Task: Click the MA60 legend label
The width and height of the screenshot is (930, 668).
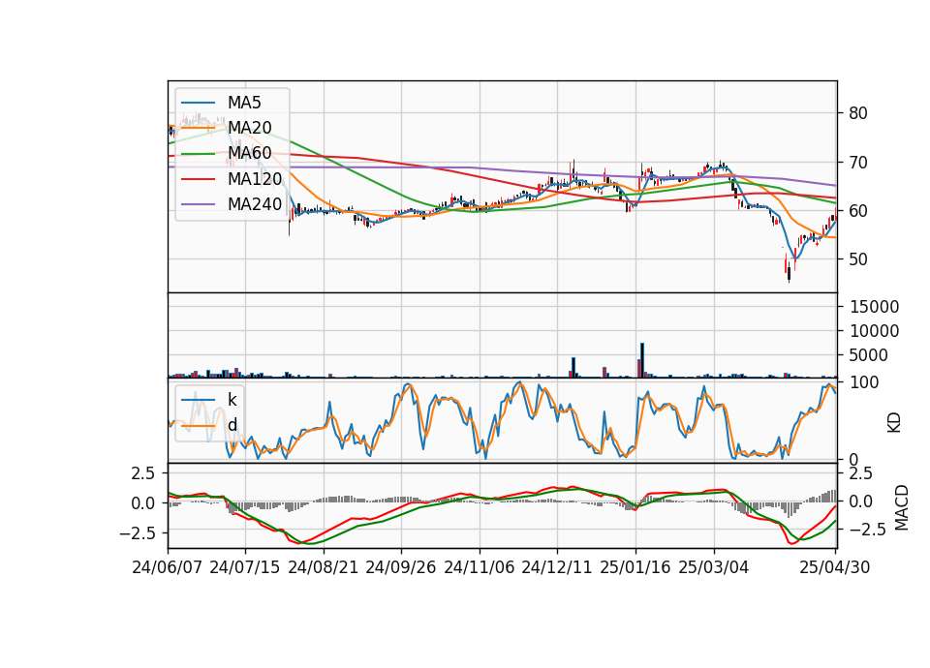Action: (x=249, y=154)
